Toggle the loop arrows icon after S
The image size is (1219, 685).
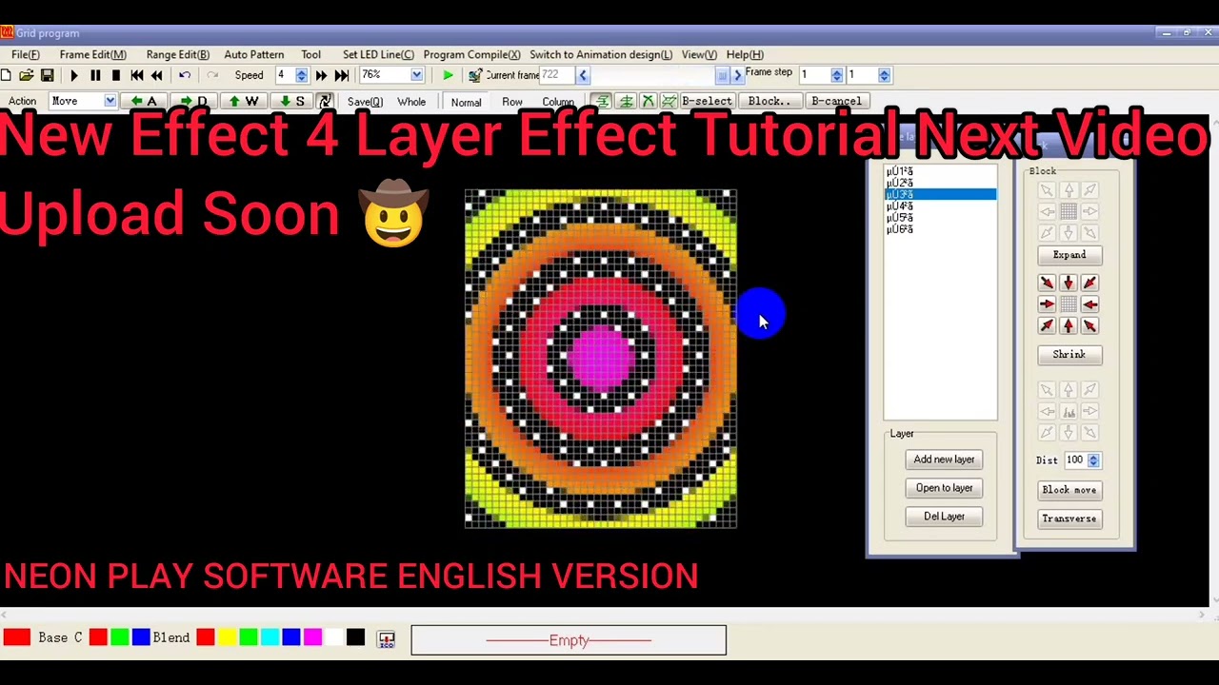pos(325,101)
